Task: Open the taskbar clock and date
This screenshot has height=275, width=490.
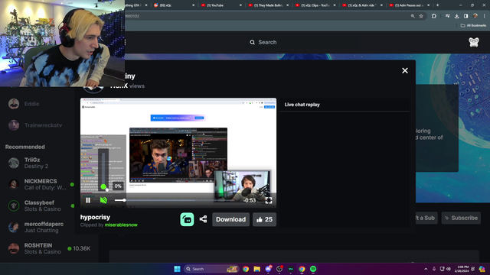Action: [x=462, y=269]
